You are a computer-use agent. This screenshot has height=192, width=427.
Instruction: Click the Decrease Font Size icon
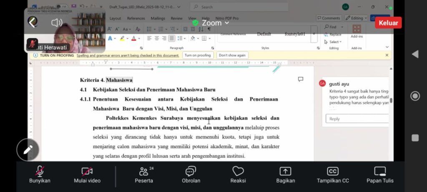[x=117, y=29]
